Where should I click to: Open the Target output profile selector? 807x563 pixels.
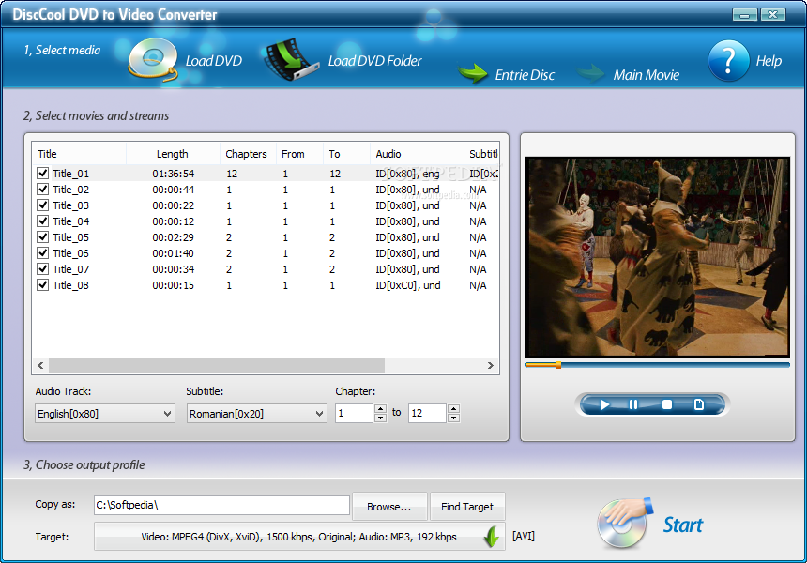299,537
